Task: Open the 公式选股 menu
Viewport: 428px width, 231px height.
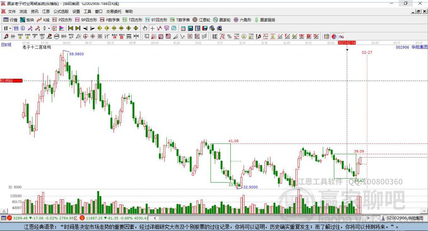Action: point(61,12)
